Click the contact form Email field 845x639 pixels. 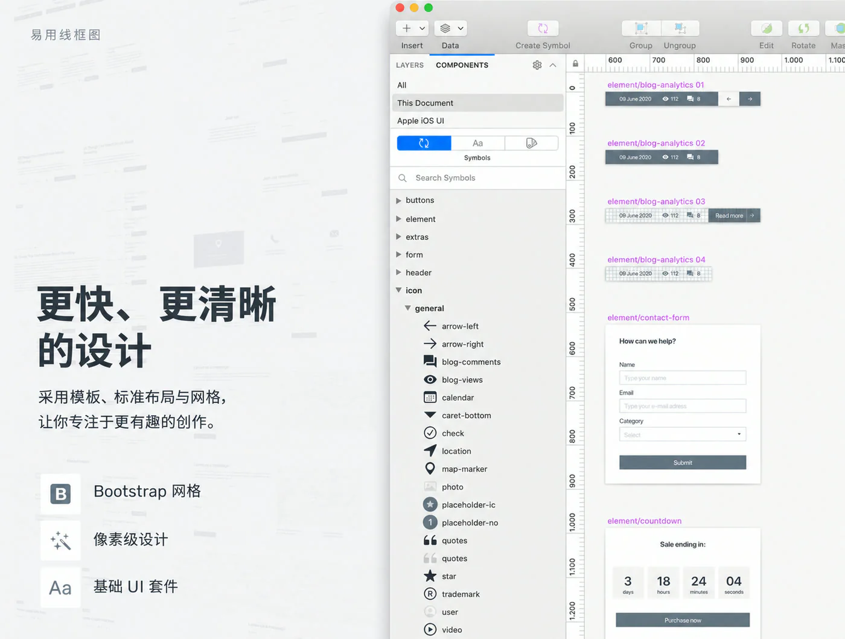[x=683, y=406]
